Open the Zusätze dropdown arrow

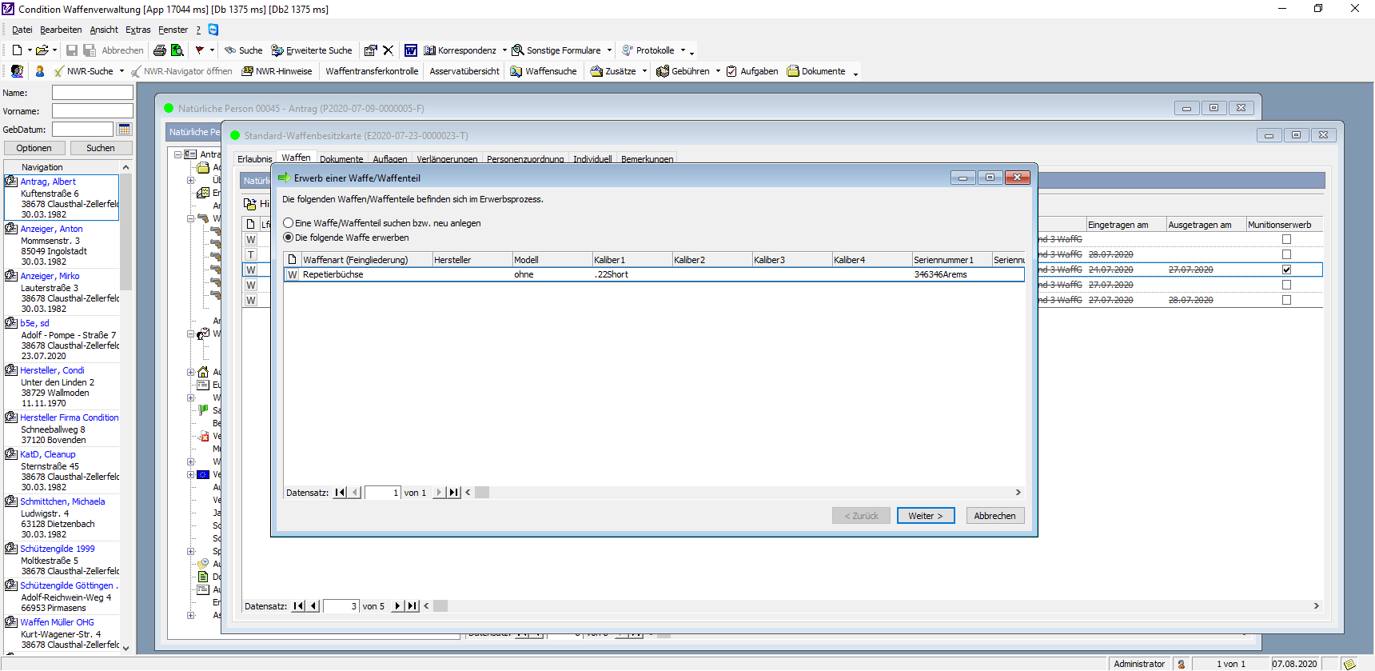[644, 71]
